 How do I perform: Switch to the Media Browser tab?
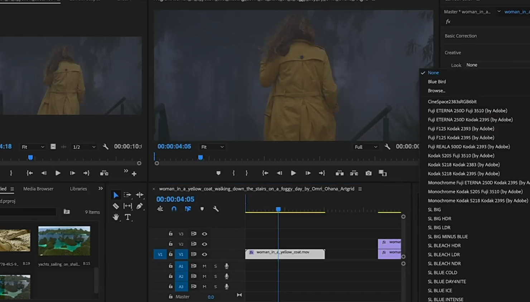tap(38, 189)
